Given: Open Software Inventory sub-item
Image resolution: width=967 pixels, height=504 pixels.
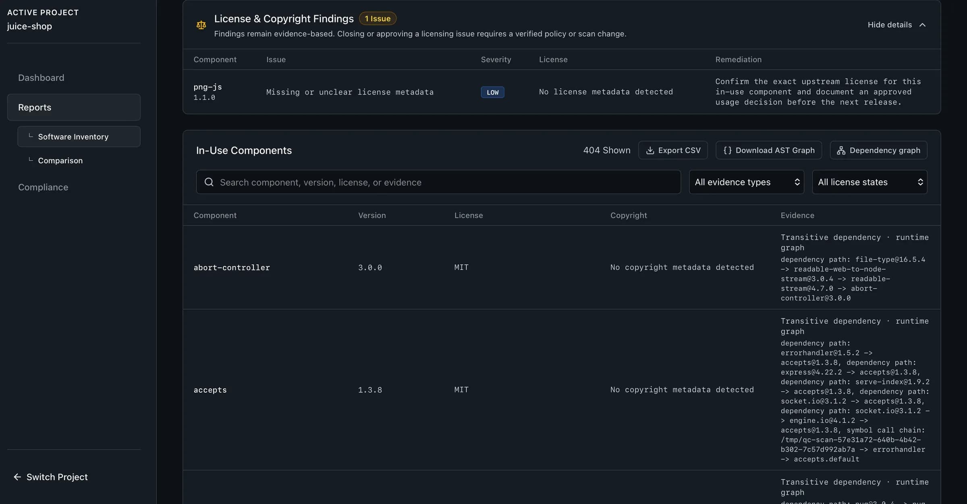Looking at the screenshot, I should (x=79, y=137).
